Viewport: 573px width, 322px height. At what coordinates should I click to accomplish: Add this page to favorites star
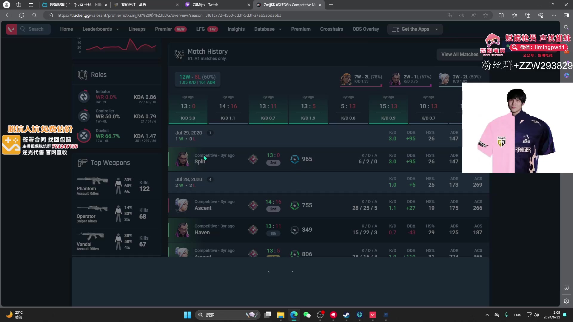coord(486,15)
